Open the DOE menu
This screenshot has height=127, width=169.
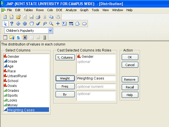point(59,10)
